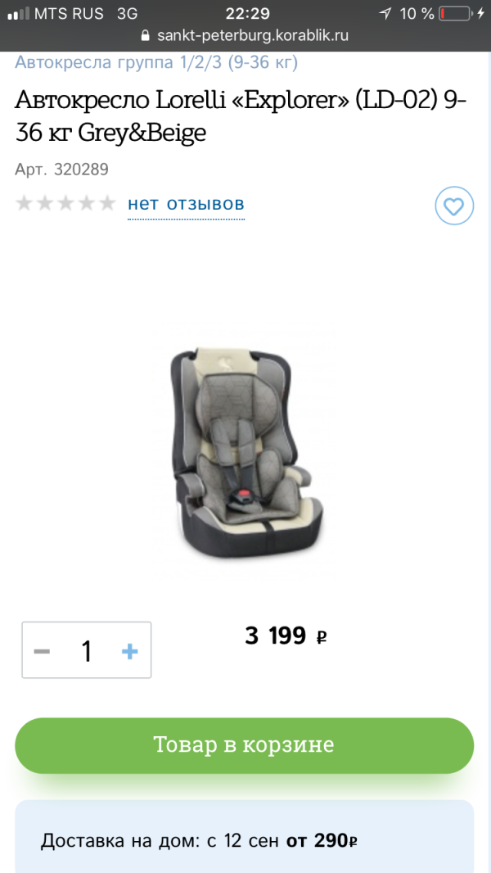Open the нет отзывов reviews link
491x873 pixels.
pos(187,204)
